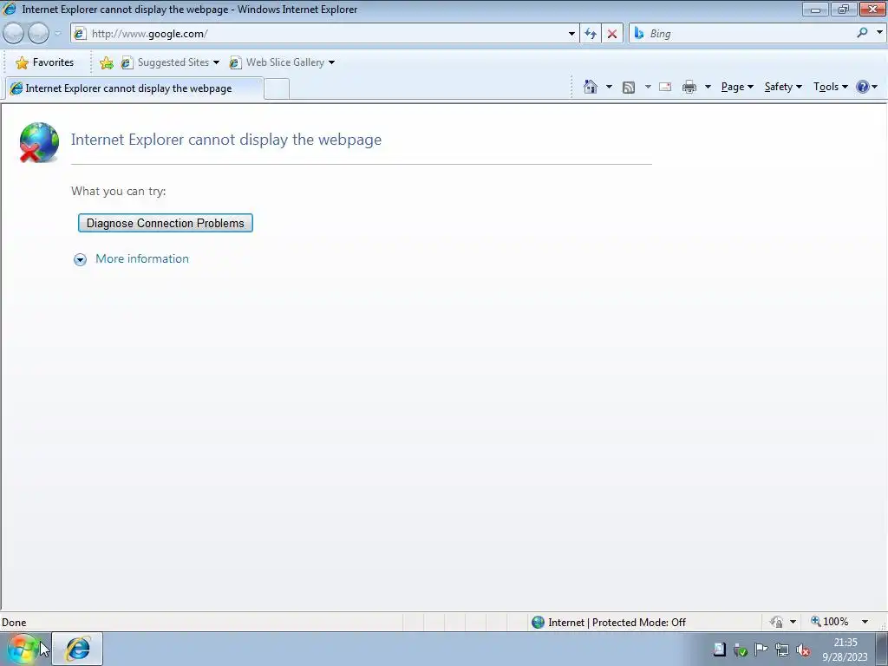
Task: Open the zoom level dropdown arrow
Action: click(865, 622)
